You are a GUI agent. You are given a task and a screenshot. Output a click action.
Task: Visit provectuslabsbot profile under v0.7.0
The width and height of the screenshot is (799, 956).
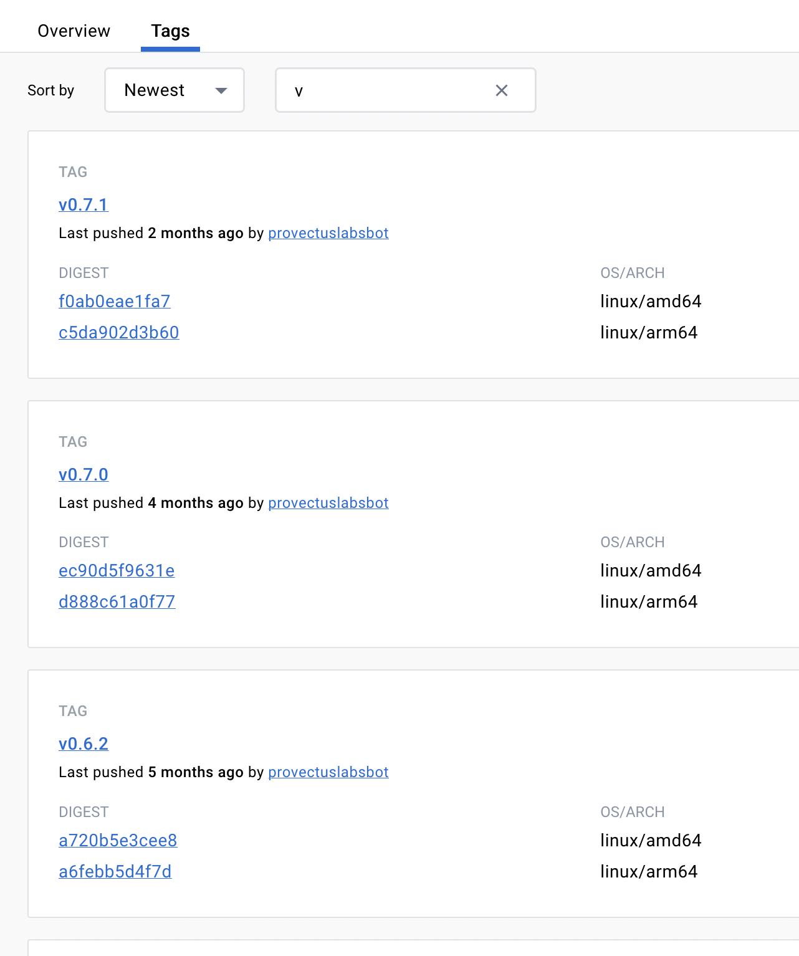point(328,503)
